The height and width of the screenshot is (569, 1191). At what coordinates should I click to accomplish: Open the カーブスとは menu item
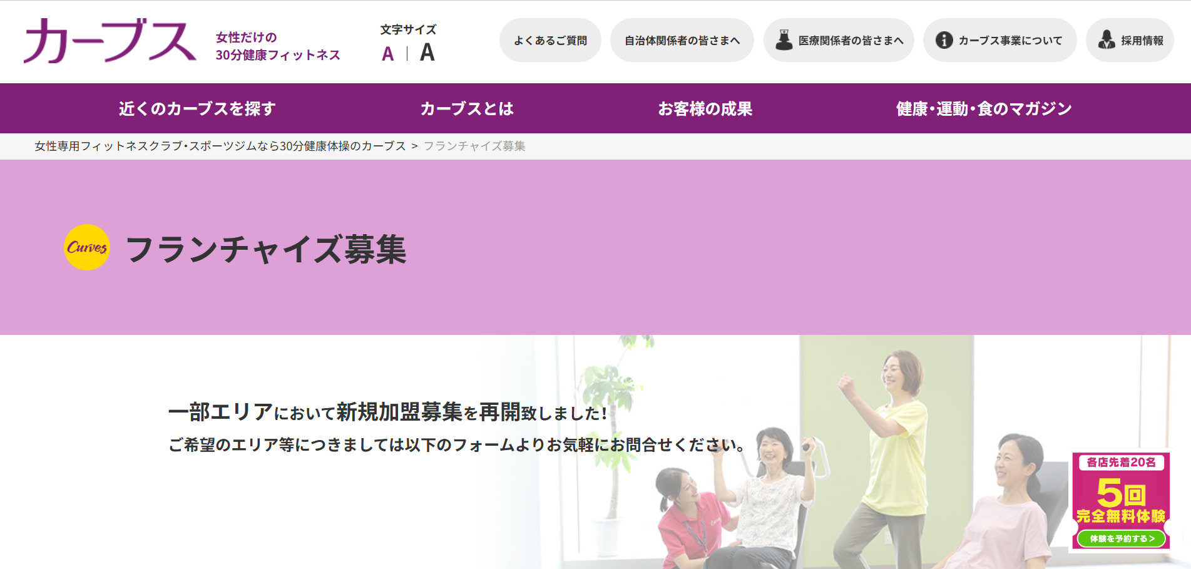tap(467, 108)
